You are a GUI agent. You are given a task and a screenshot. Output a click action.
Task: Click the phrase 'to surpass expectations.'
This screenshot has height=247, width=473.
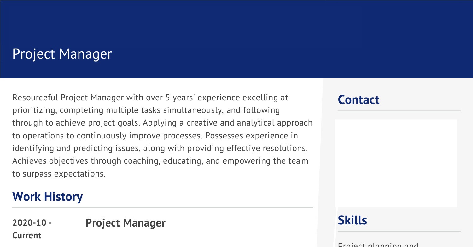(59, 174)
